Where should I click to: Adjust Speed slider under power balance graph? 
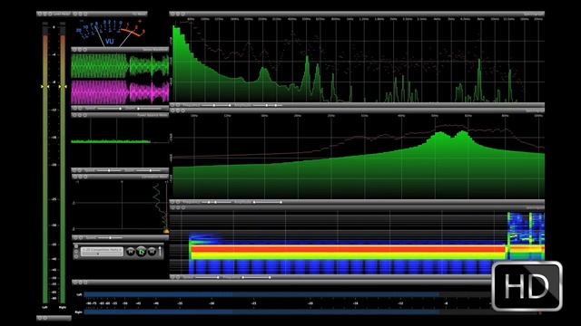click(109, 170)
